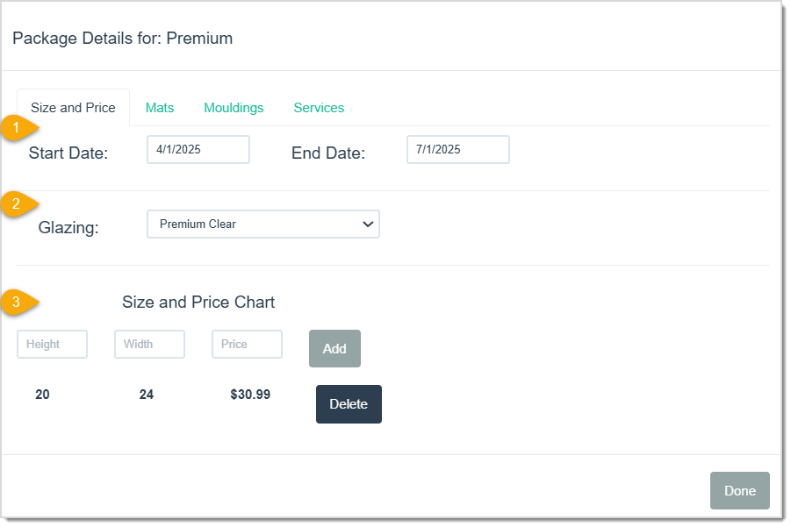Click the orange step 3 marker arrow
Viewport: 791px width, 527px height.
18,302
